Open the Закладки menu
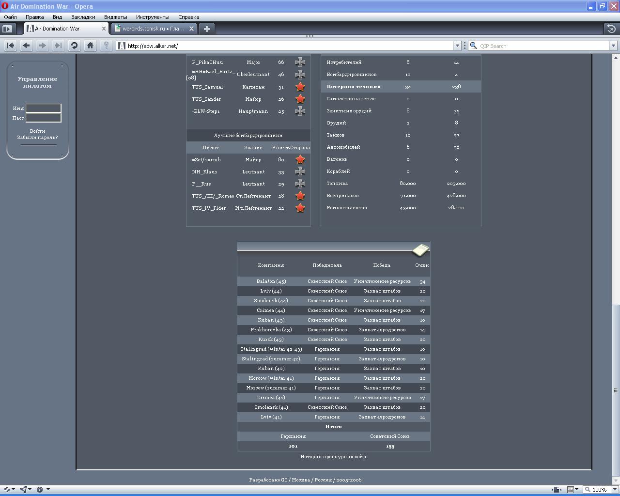This screenshot has width=620, height=496. coord(83,17)
